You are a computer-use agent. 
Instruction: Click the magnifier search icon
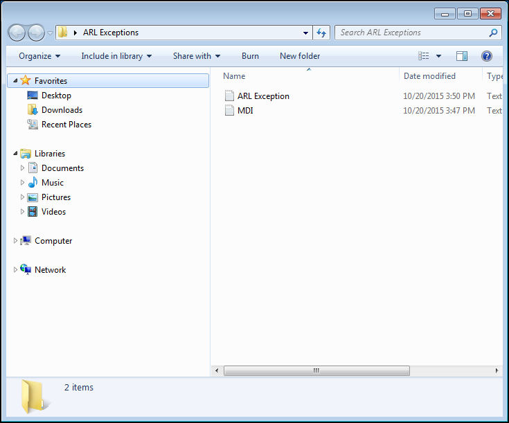493,33
